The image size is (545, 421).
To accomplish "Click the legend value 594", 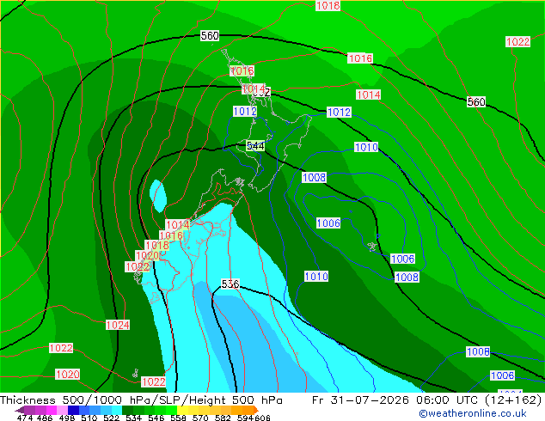I will coord(245,418).
